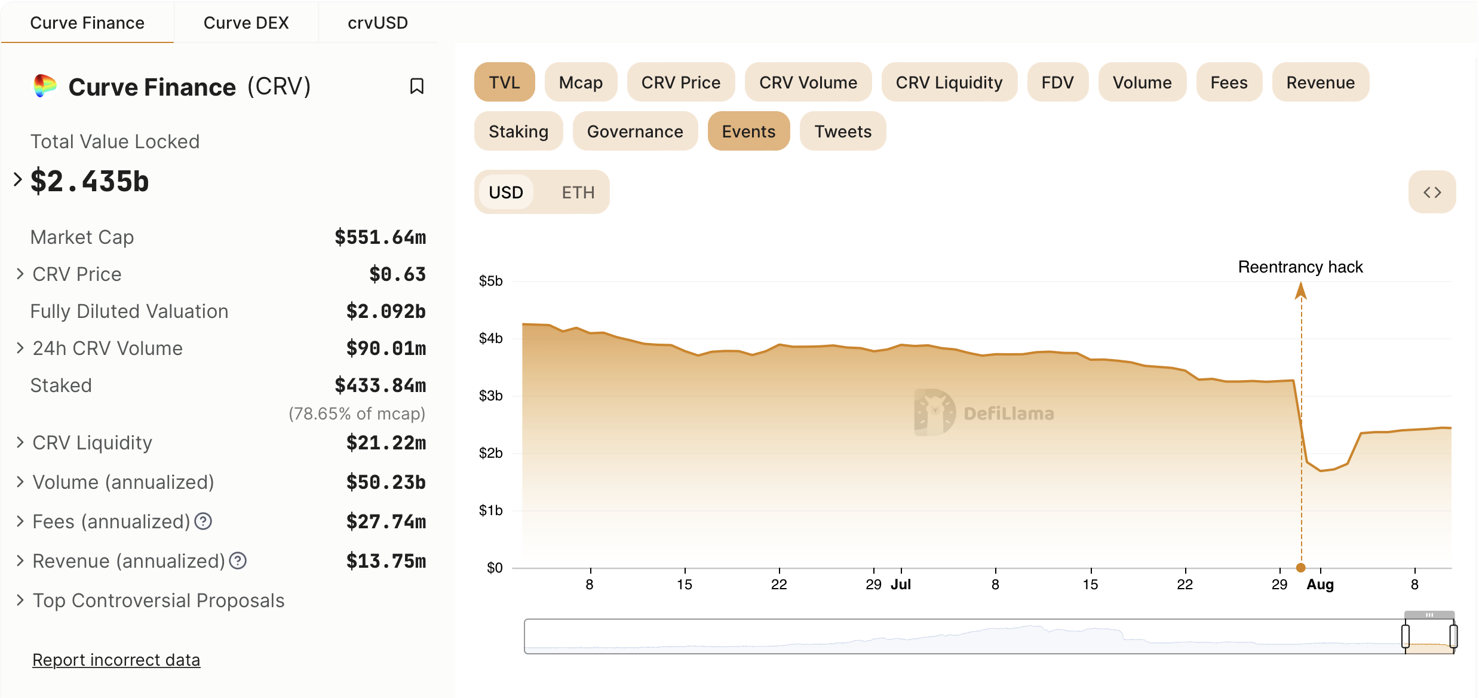
Task: Open Fees annualized help icon
Action: pos(203,521)
